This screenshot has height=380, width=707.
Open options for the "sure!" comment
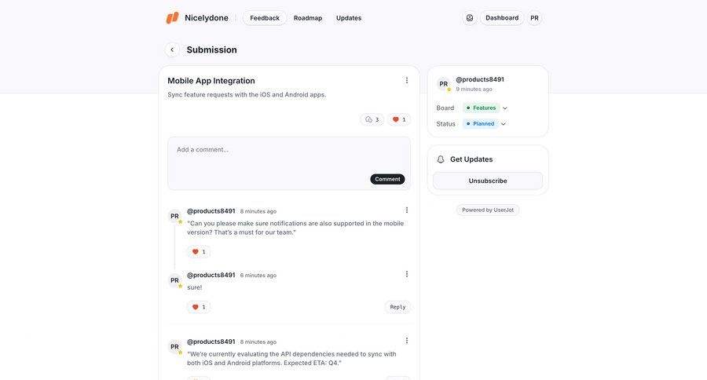tap(407, 274)
